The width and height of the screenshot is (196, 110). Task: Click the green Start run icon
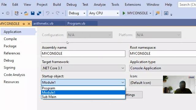[124, 13]
